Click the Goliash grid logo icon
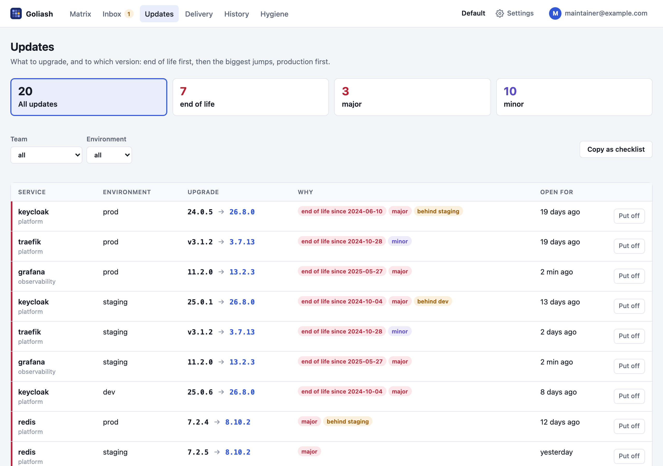 [16, 13]
